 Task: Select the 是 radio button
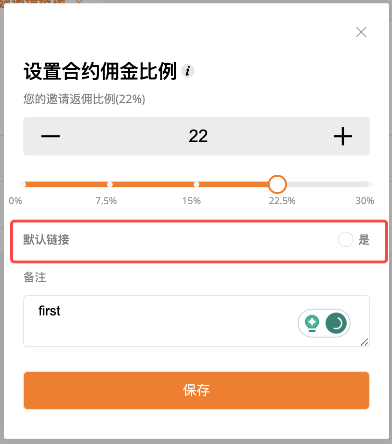(x=346, y=239)
